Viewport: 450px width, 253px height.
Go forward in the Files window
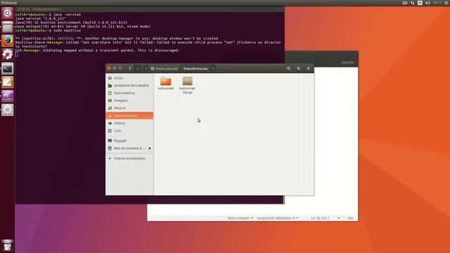pyautogui.click(x=138, y=69)
